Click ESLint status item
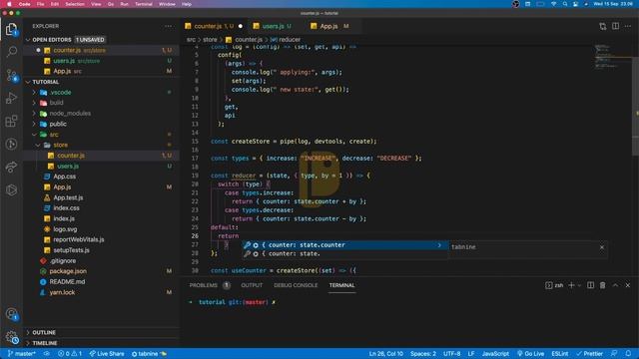 (559, 354)
